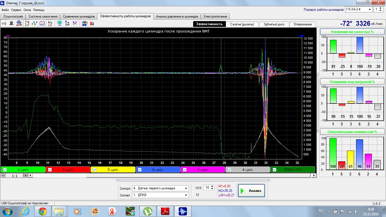386x217 pixels.
Task: Uncheck the 5 цил. checkbox
Action: click(50, 170)
